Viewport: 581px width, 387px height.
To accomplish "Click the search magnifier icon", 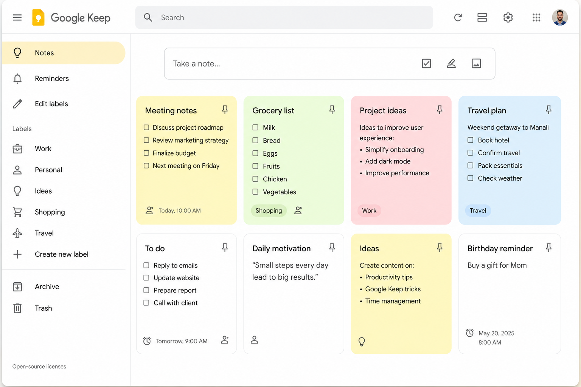I will click(x=148, y=17).
